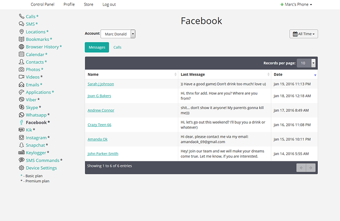
Task: Click message mentioning amandaok_69@gmail.com
Action: coord(215,139)
